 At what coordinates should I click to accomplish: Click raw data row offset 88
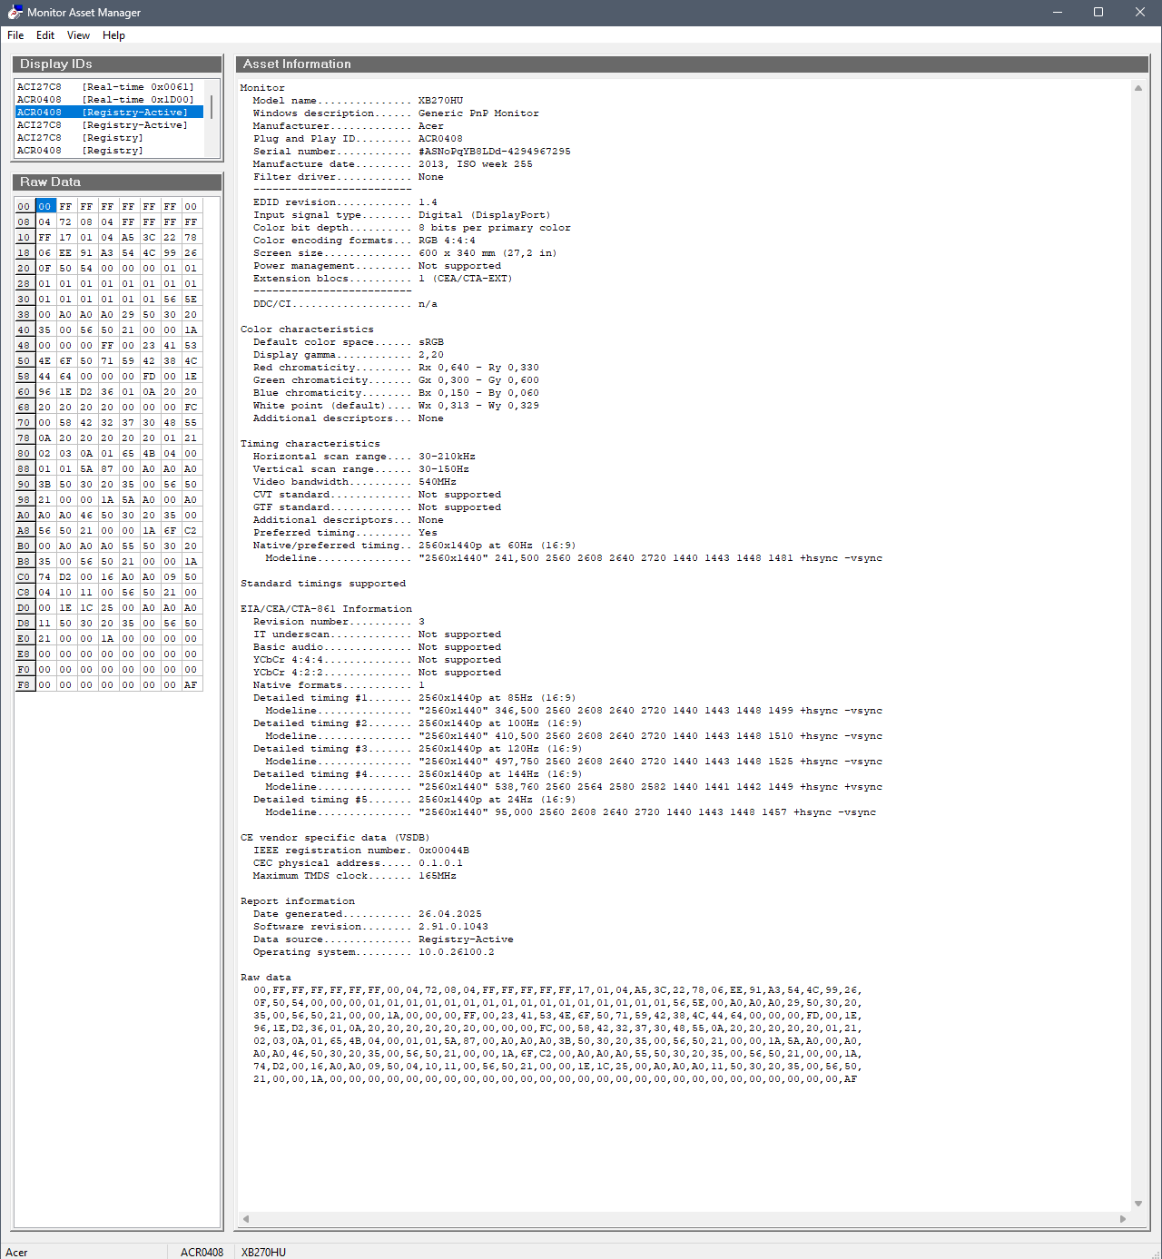pos(25,469)
